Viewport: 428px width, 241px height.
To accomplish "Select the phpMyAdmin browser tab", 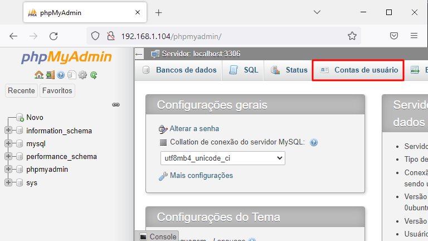I will click(85, 13).
